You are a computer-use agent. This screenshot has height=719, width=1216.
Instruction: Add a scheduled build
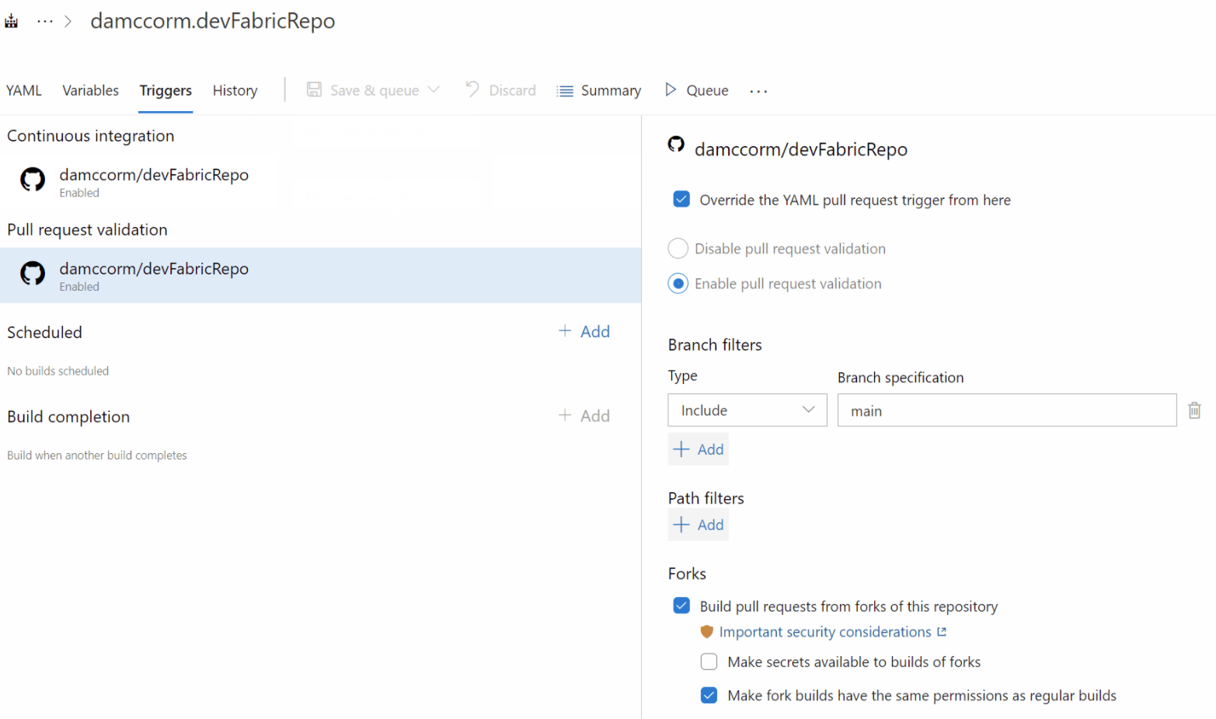pyautogui.click(x=584, y=331)
